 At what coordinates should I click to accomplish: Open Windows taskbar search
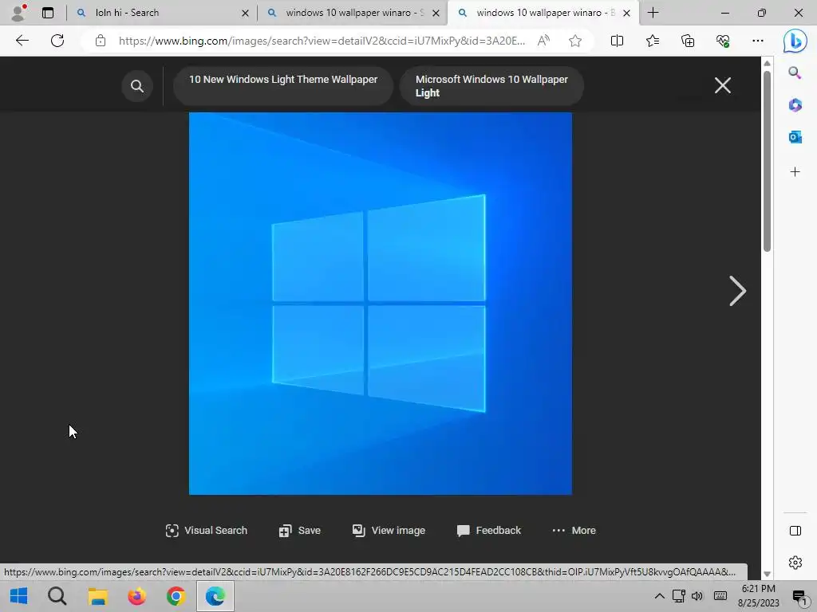(57, 596)
